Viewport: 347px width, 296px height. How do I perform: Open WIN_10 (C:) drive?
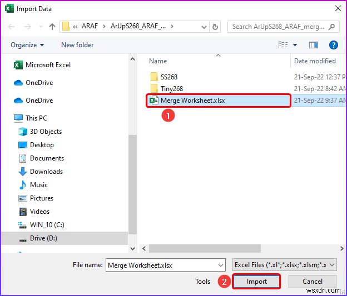pyautogui.click(x=41, y=225)
